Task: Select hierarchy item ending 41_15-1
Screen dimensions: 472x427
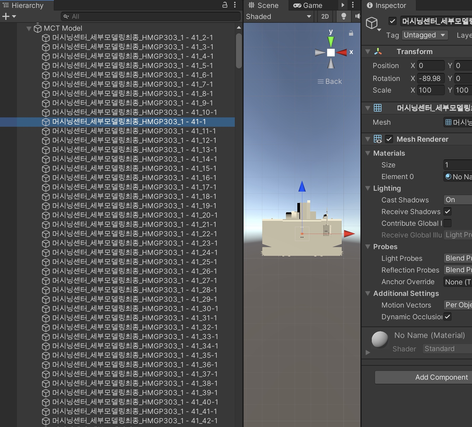Action: [134, 169]
